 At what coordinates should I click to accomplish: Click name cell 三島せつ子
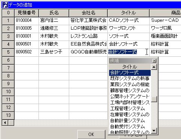[x=54, y=52]
